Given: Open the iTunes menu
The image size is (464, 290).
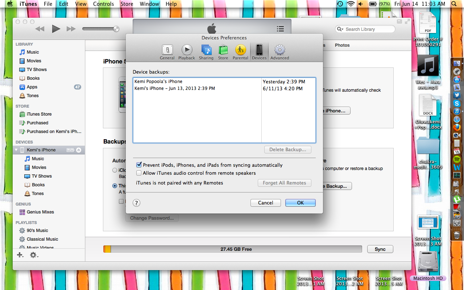Looking at the screenshot, I should click(x=28, y=4).
